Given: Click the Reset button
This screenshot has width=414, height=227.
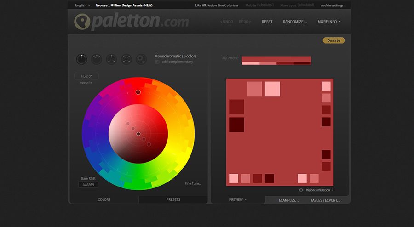Looking at the screenshot, I should coord(267,22).
